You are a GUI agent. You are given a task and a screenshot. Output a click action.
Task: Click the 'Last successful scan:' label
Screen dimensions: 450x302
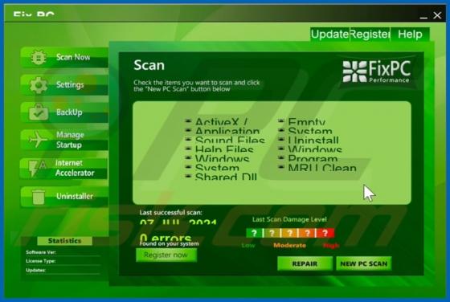[x=170, y=213]
